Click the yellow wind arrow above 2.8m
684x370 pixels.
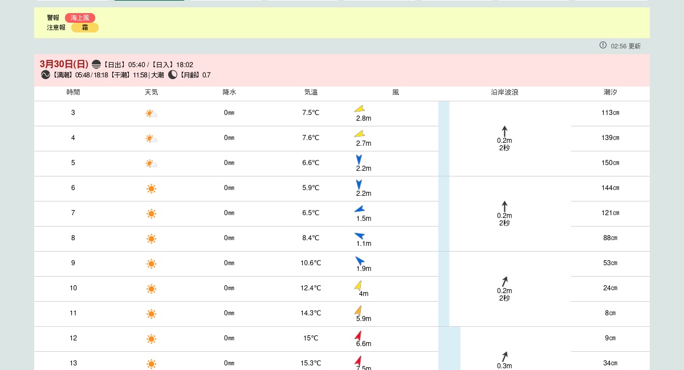coord(360,109)
